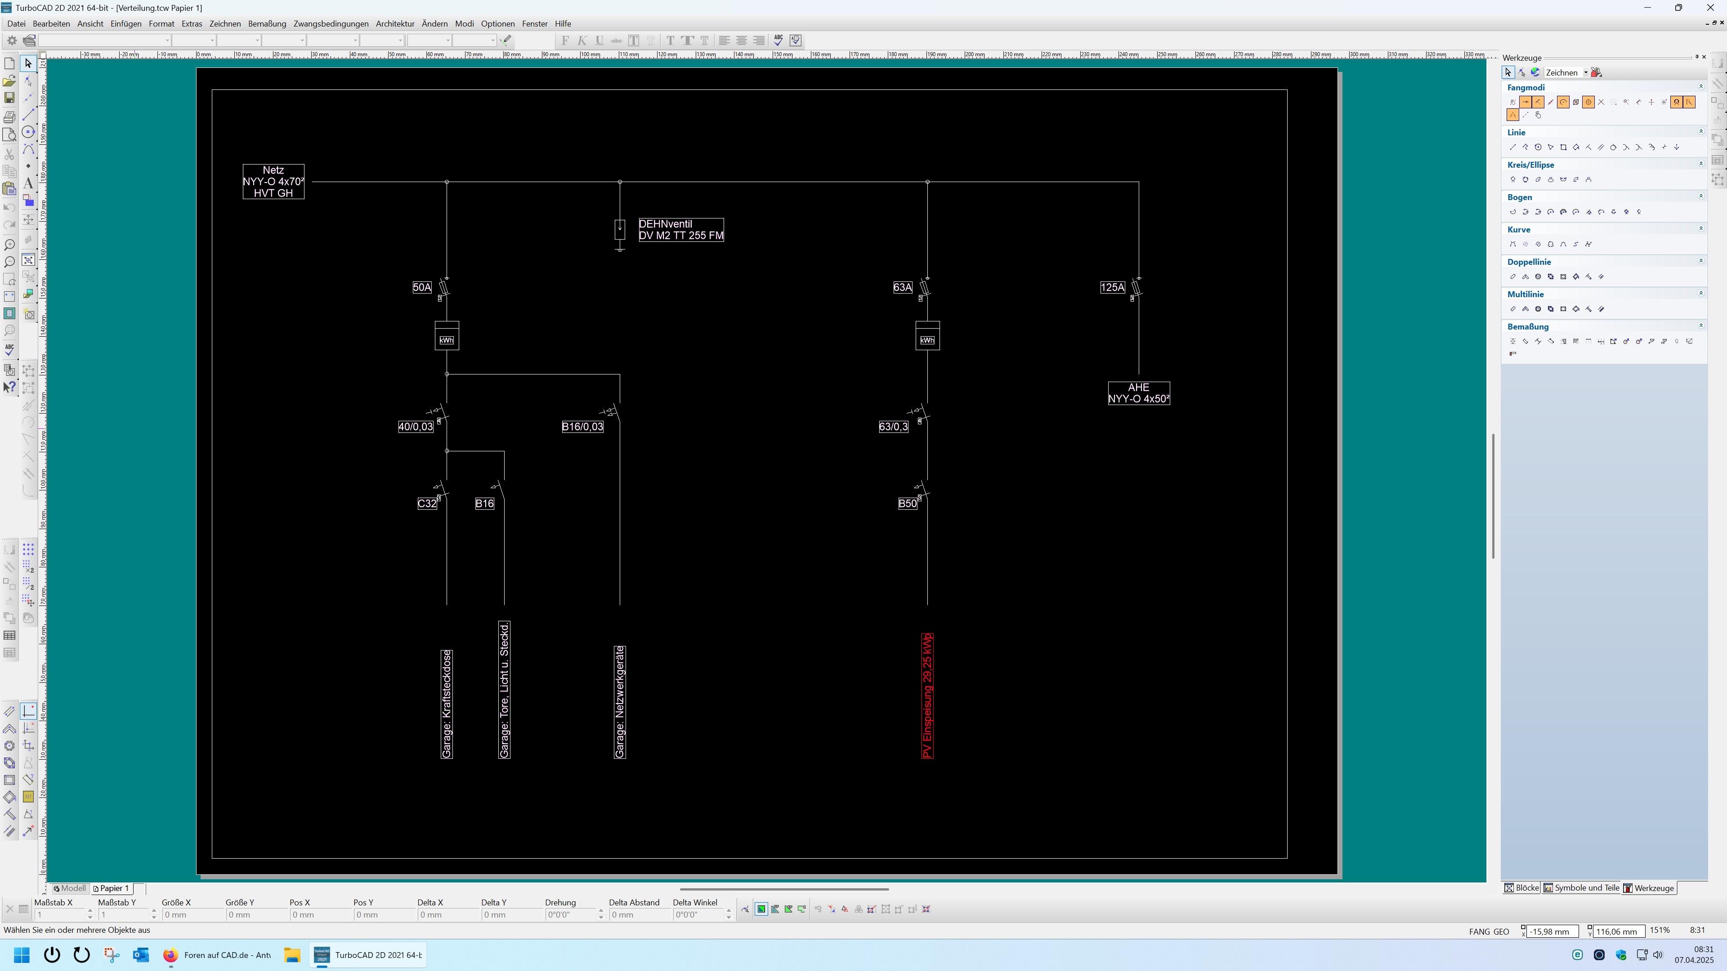
Task: Click the settings gear icon in top toolbar
Action: click(11, 40)
